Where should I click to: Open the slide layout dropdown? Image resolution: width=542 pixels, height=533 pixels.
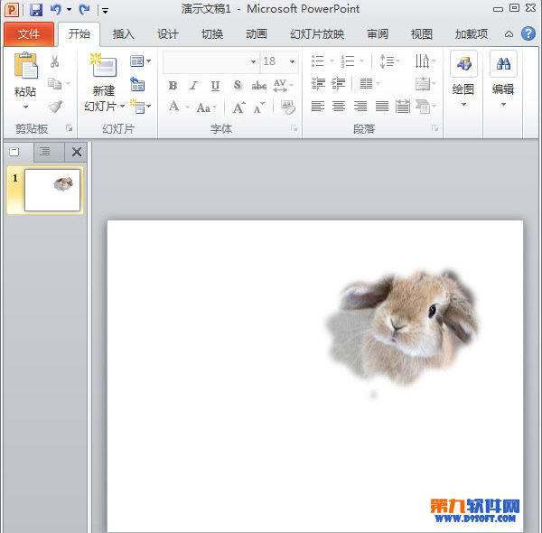point(140,61)
